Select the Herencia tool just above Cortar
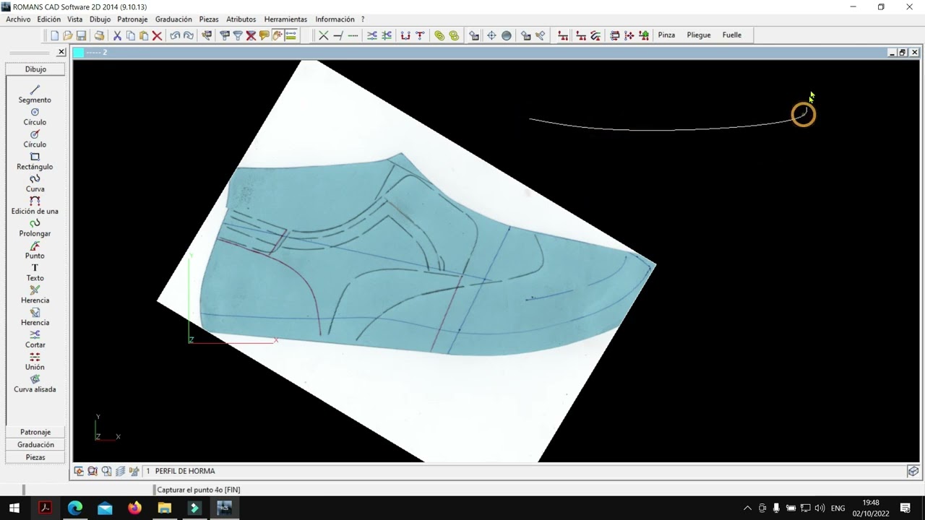This screenshot has width=925, height=520. [35, 317]
